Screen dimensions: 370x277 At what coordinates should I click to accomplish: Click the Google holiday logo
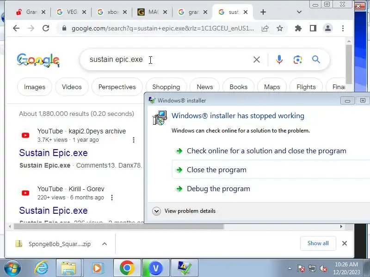coord(38,60)
